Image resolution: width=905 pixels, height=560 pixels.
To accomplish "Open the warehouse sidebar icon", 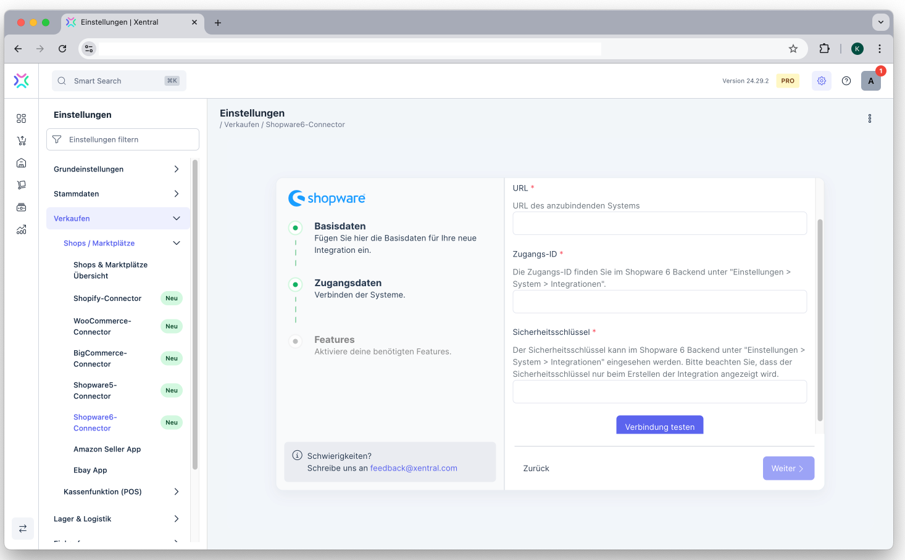I will tap(22, 163).
